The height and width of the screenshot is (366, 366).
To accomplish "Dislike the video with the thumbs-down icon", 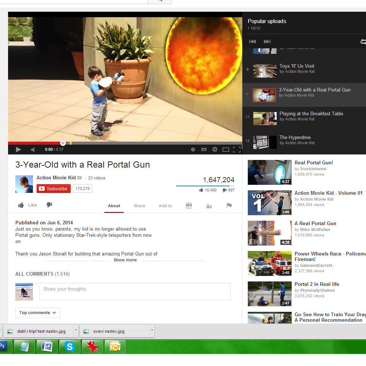I will 49,205.
